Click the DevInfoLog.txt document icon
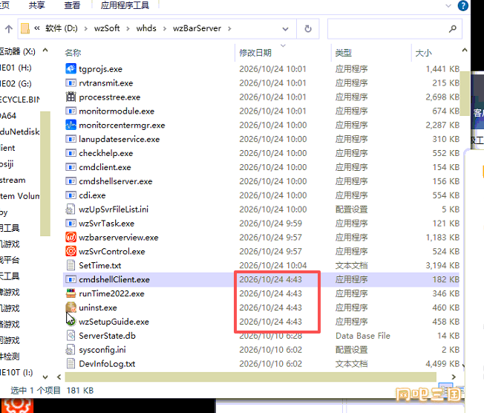Image resolution: width=484 pixels, height=413 pixels. click(71, 363)
